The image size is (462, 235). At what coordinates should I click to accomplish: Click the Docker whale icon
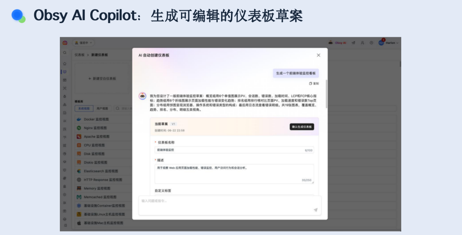[79, 119]
